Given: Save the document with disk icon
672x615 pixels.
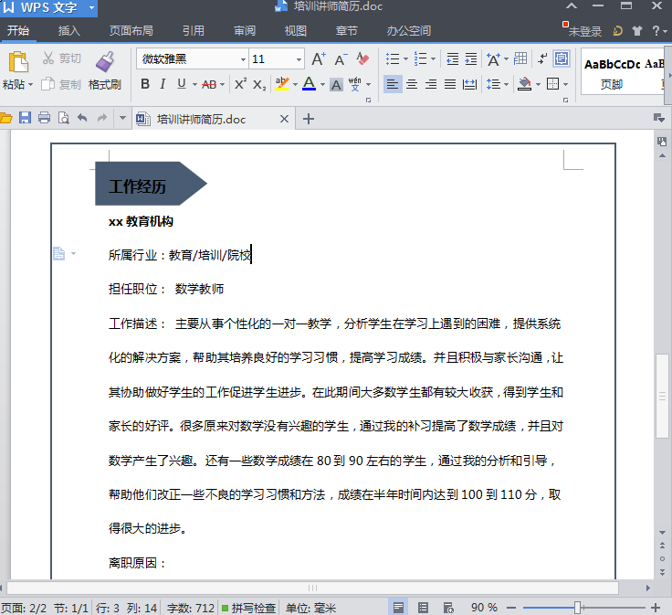Looking at the screenshot, I should pyautogui.click(x=25, y=118).
